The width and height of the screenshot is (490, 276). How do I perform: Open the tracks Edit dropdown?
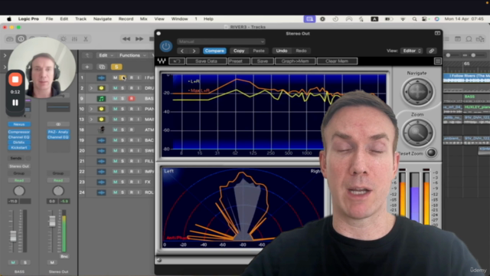tap(105, 55)
